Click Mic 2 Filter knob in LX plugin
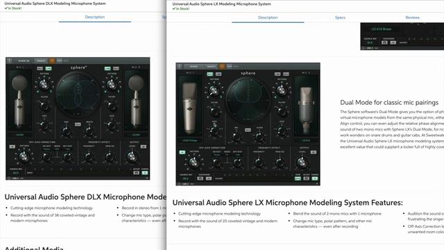 click(x=282, y=112)
